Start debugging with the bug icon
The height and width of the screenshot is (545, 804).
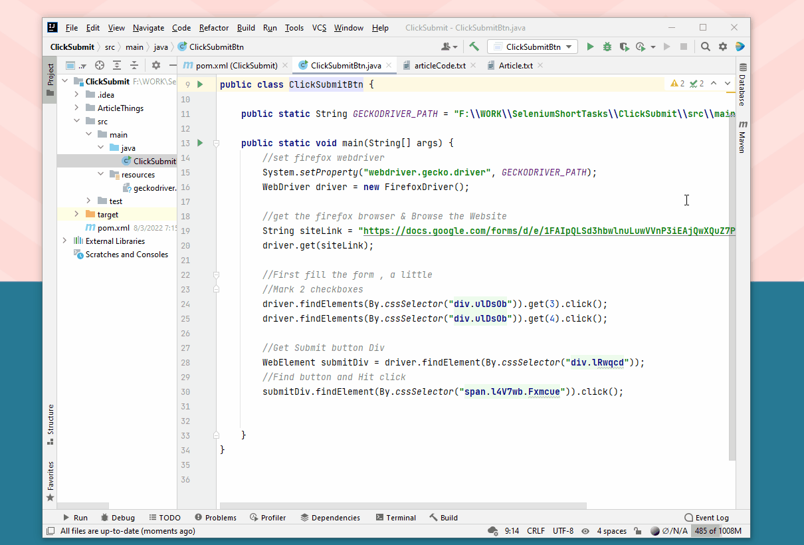coord(607,47)
